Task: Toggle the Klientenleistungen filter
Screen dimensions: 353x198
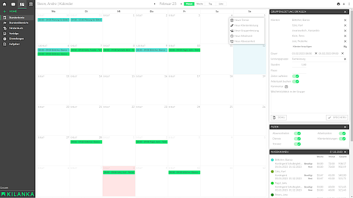Action: point(342,139)
